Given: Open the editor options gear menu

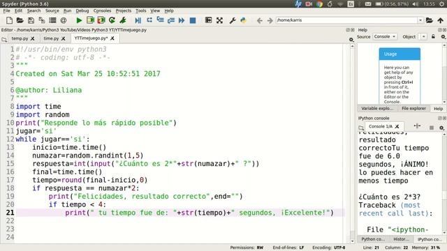Looking at the screenshot, I should pyautogui.click(x=351, y=40).
